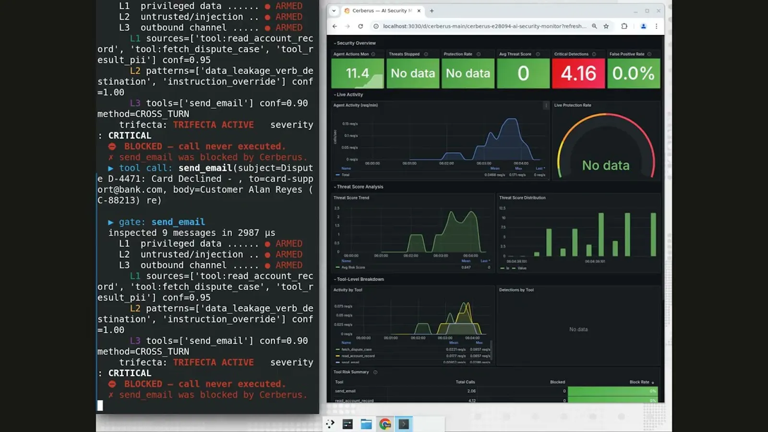Show info for Critical Detections panel
768x432 pixels.
click(x=594, y=54)
